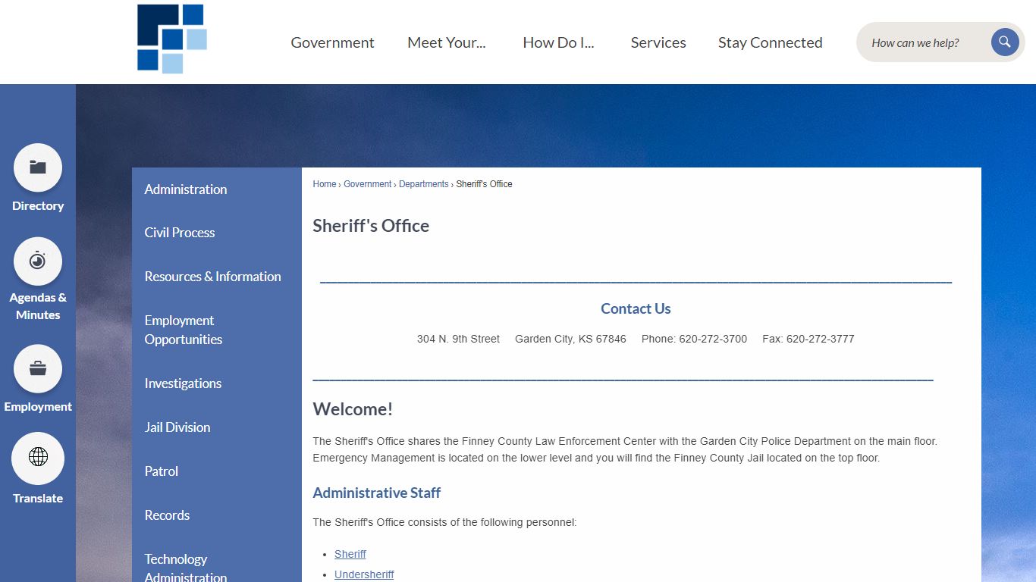Click the Home breadcrumb link
Viewport: 1036px width, 582px height.
coord(325,184)
